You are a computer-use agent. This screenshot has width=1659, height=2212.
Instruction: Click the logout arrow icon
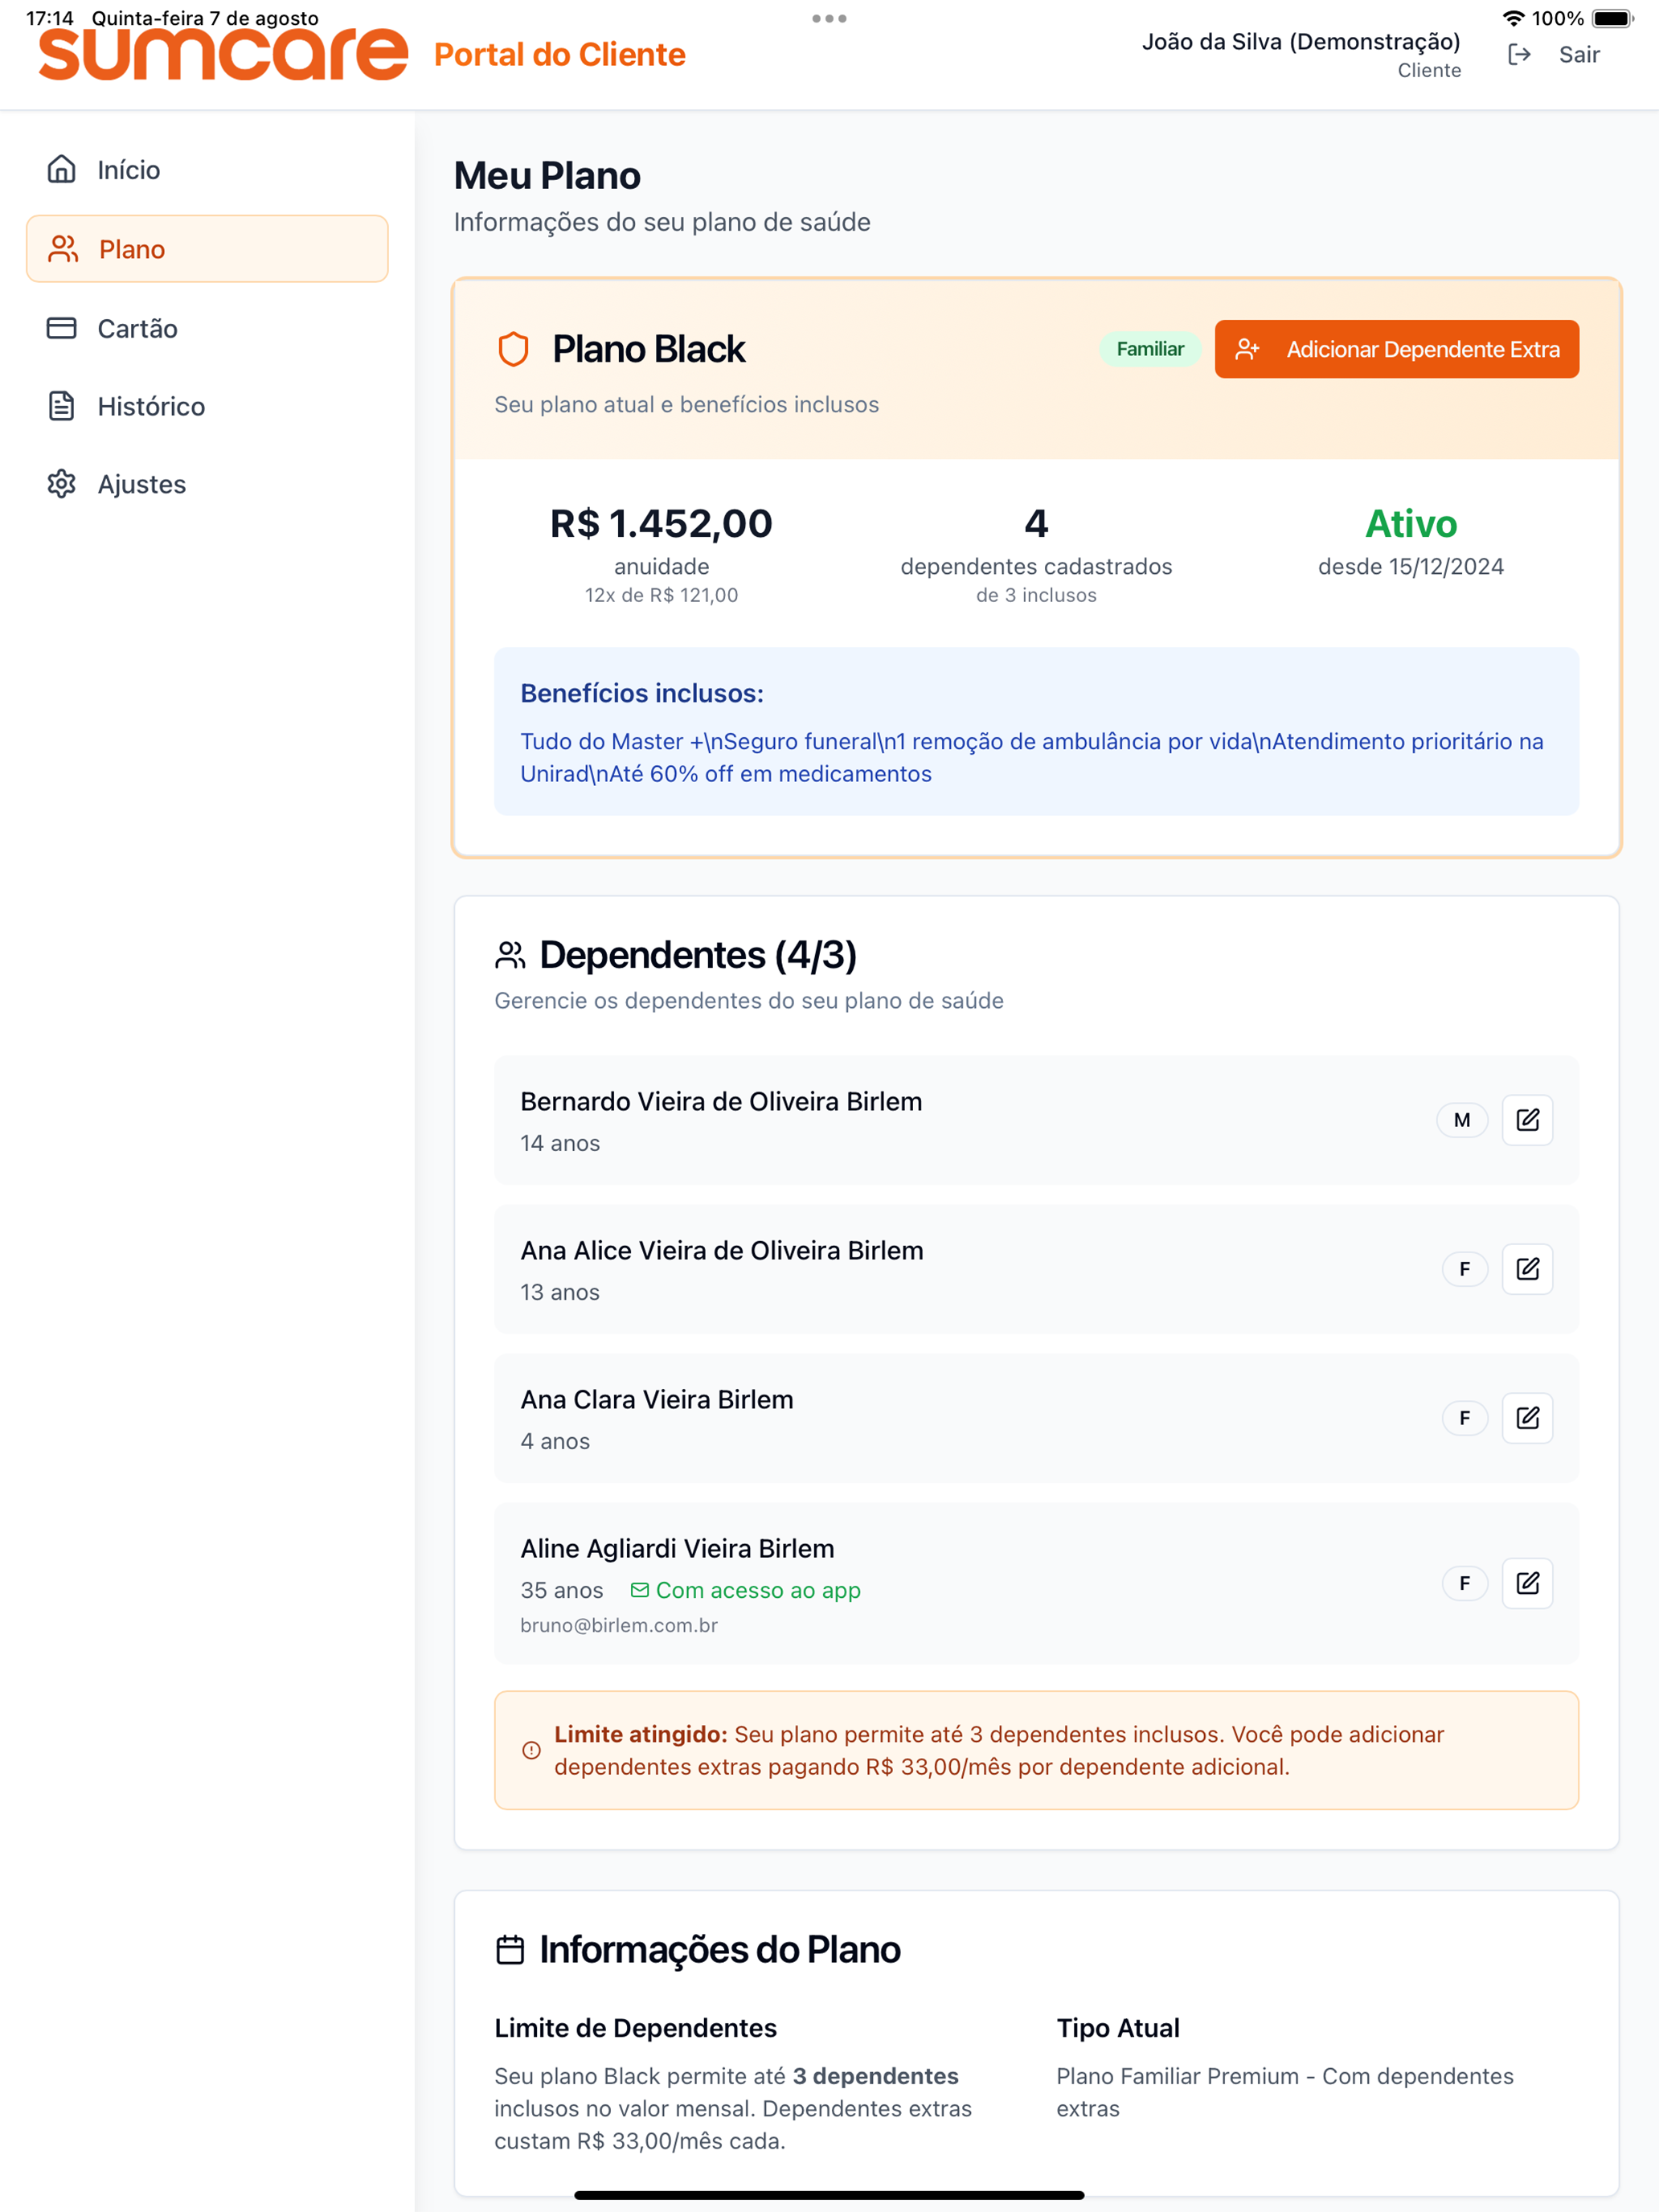point(1519,55)
